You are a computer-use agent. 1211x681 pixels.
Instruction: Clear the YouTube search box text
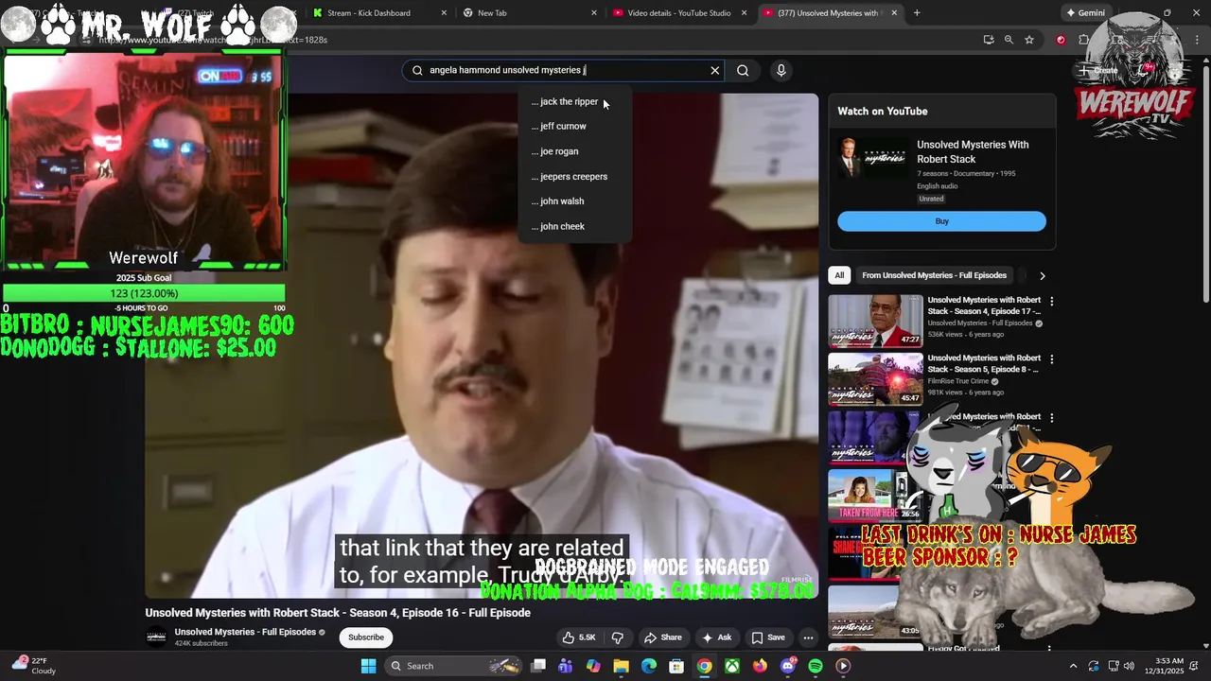(714, 70)
